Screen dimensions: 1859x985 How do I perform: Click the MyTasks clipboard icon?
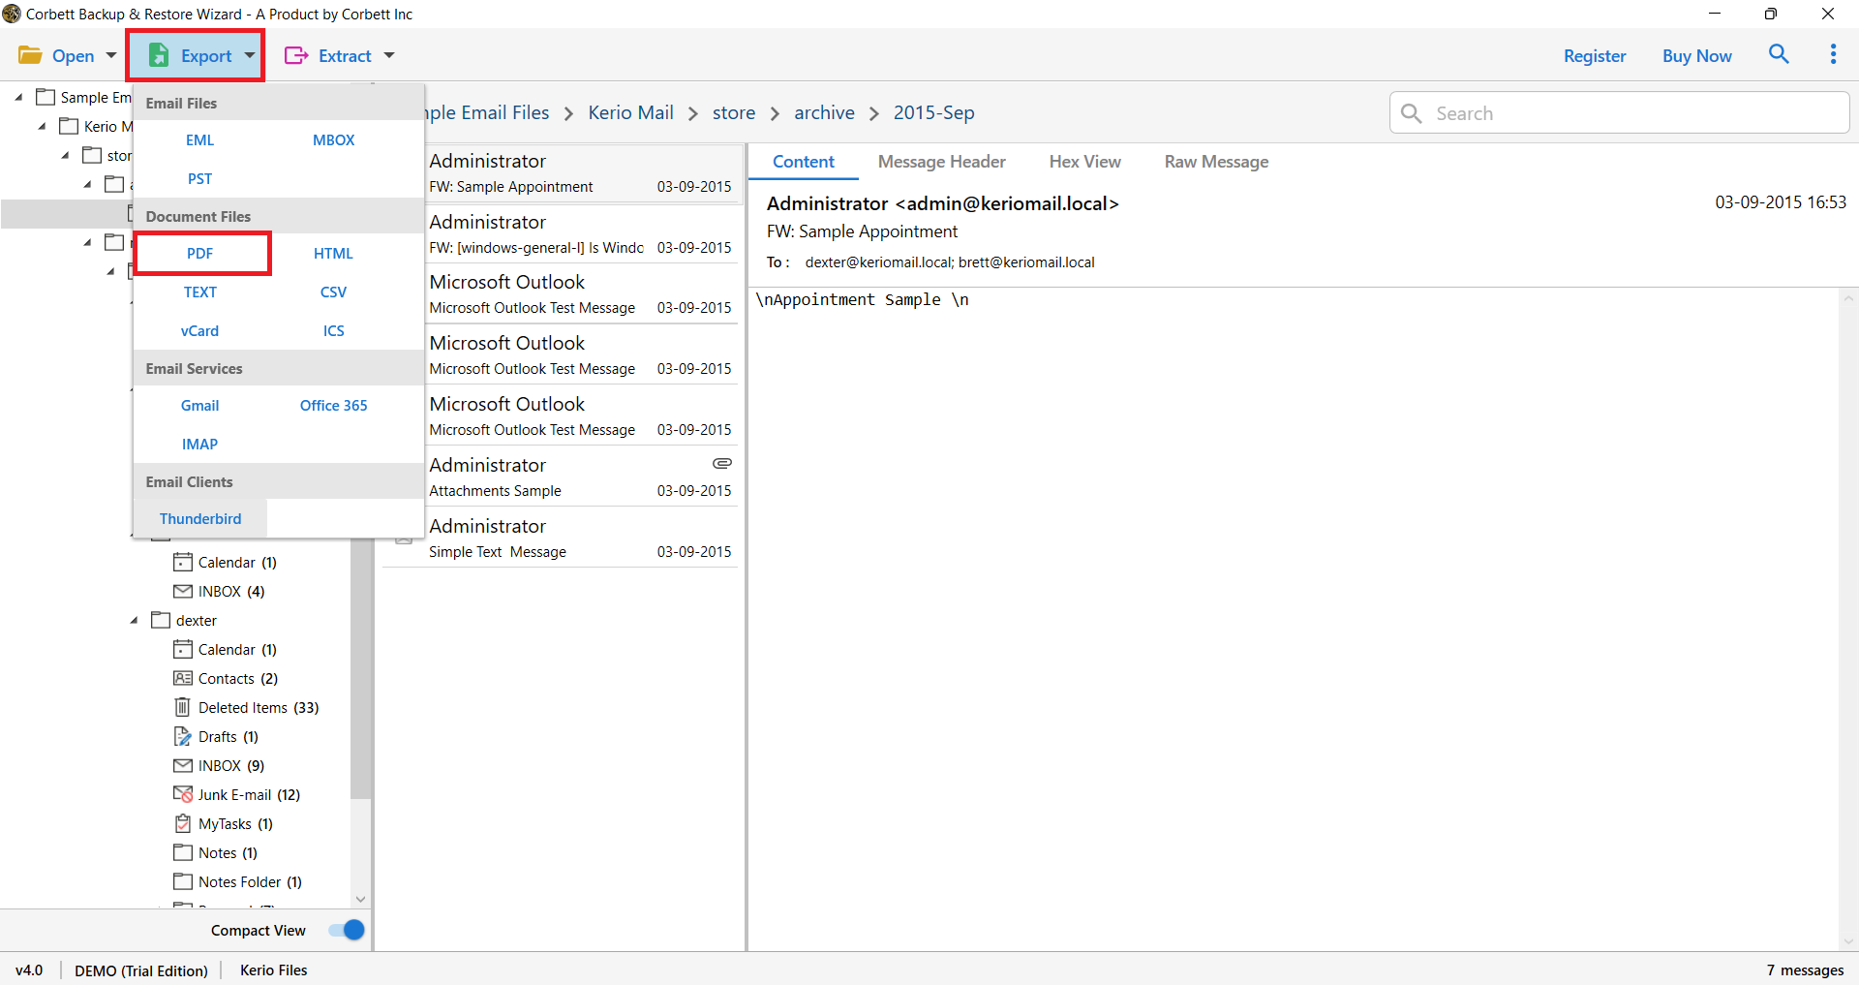(183, 823)
